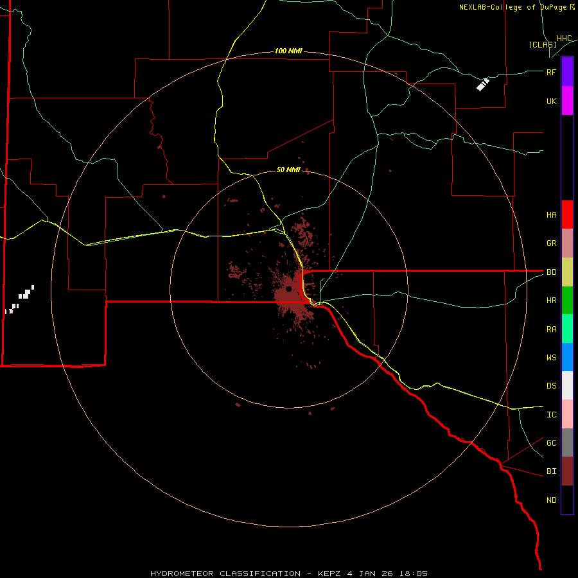Click the DS legend label
The height and width of the screenshot is (578, 578).
tap(551, 385)
